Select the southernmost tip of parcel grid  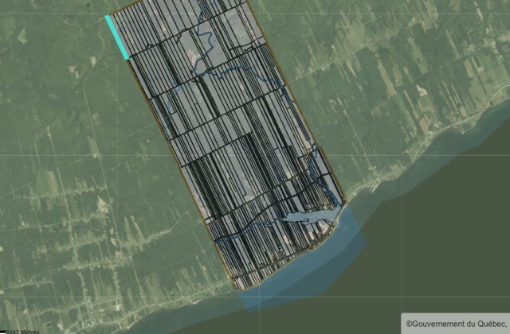pyautogui.click(x=237, y=288)
